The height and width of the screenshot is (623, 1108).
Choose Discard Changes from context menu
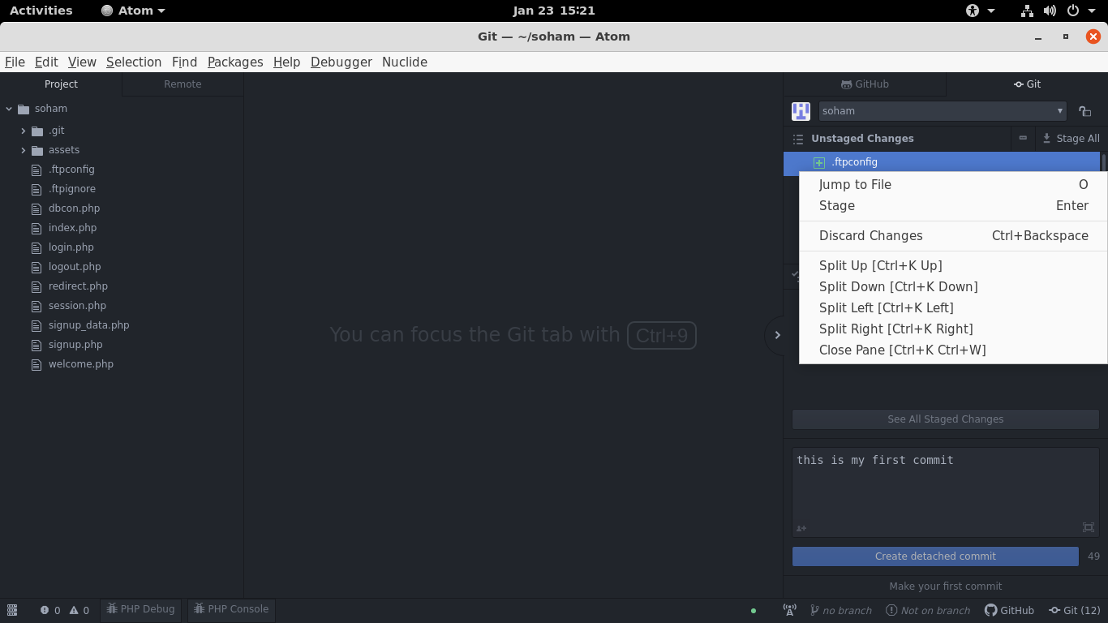[953, 236]
